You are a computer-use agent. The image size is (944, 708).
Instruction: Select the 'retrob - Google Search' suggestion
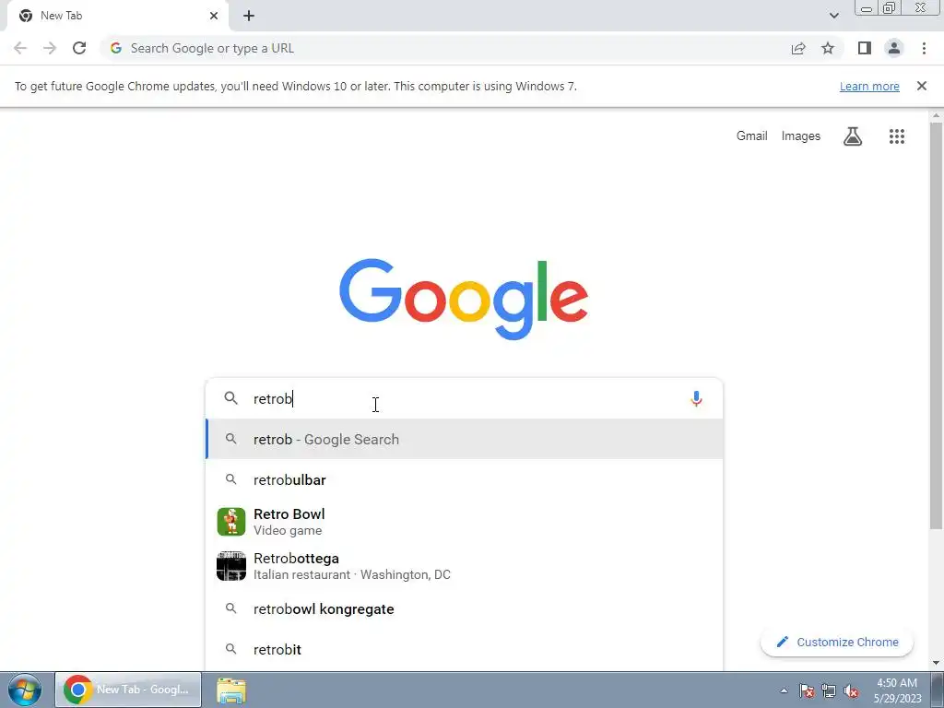pos(465,440)
